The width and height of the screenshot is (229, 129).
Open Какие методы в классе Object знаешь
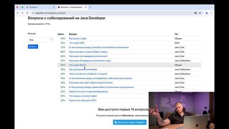88,52
